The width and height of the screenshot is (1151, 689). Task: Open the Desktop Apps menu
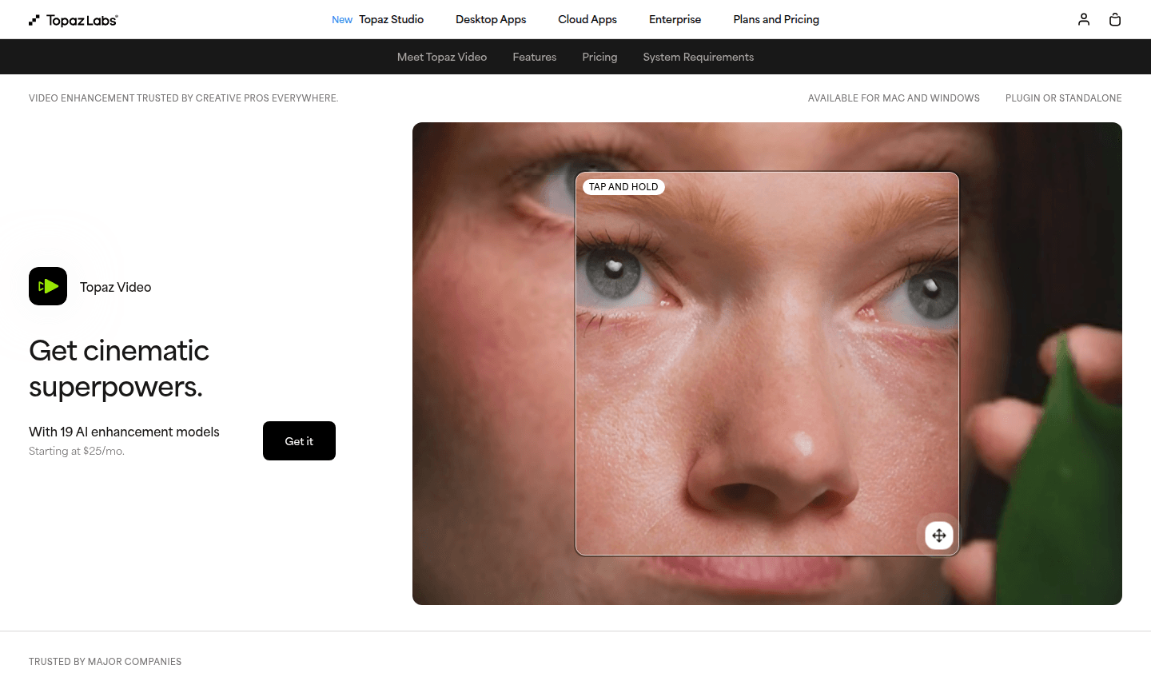tap(491, 19)
